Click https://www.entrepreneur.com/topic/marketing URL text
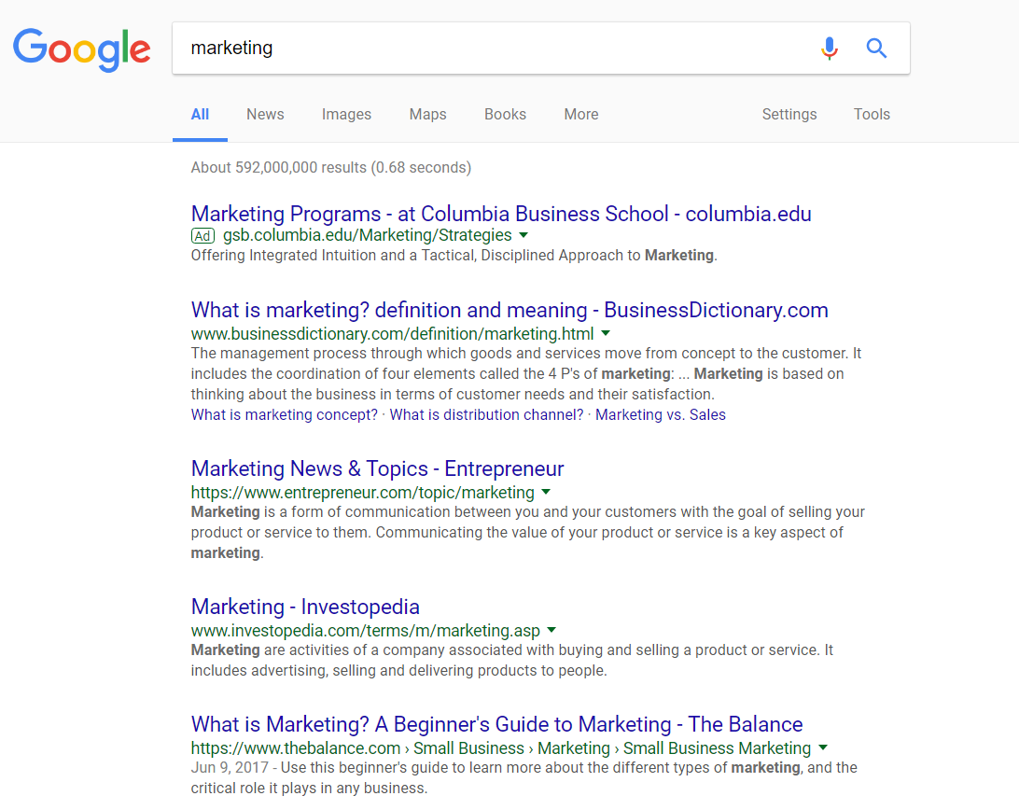The height and width of the screenshot is (810, 1019). (363, 492)
